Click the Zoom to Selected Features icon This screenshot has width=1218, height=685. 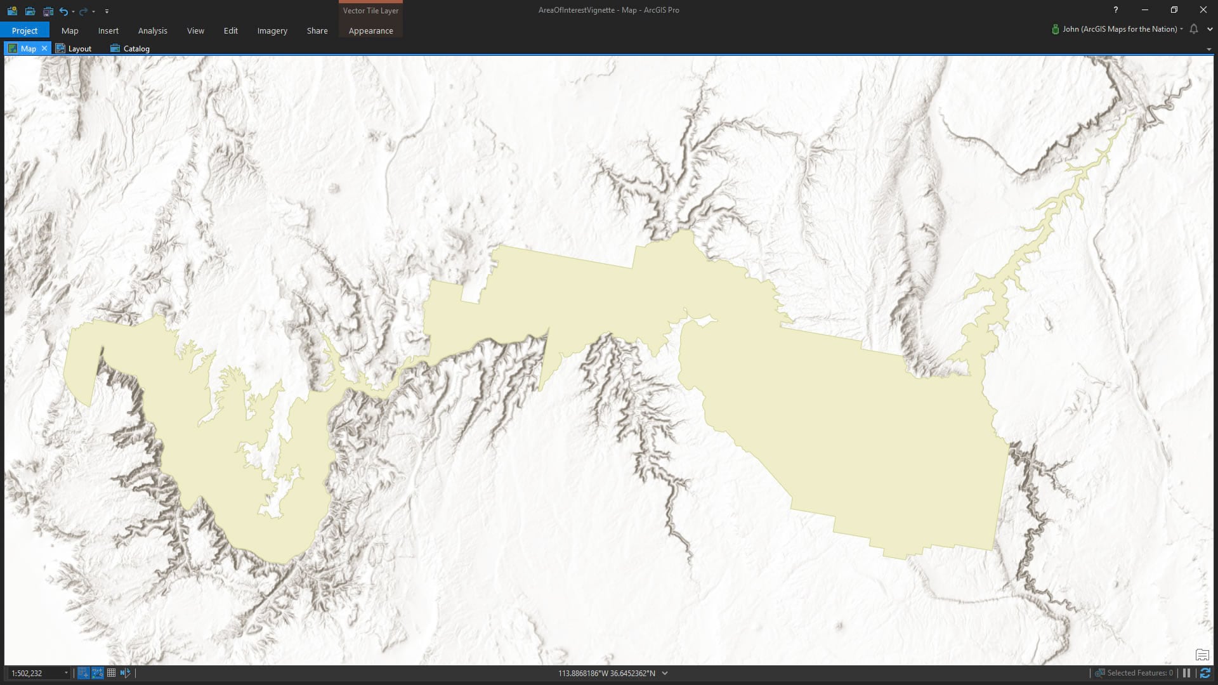pyautogui.click(x=1100, y=673)
